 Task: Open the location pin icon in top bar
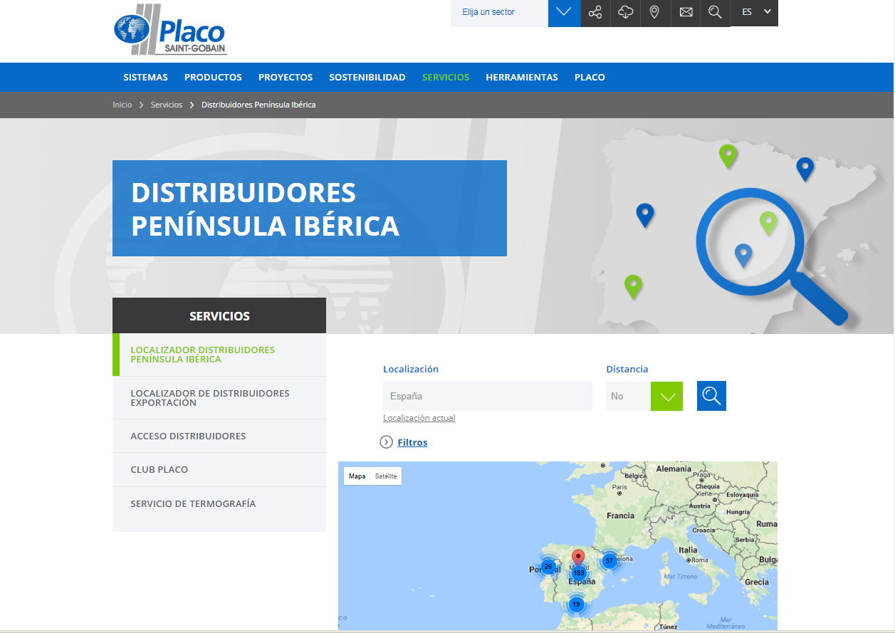[x=655, y=12]
